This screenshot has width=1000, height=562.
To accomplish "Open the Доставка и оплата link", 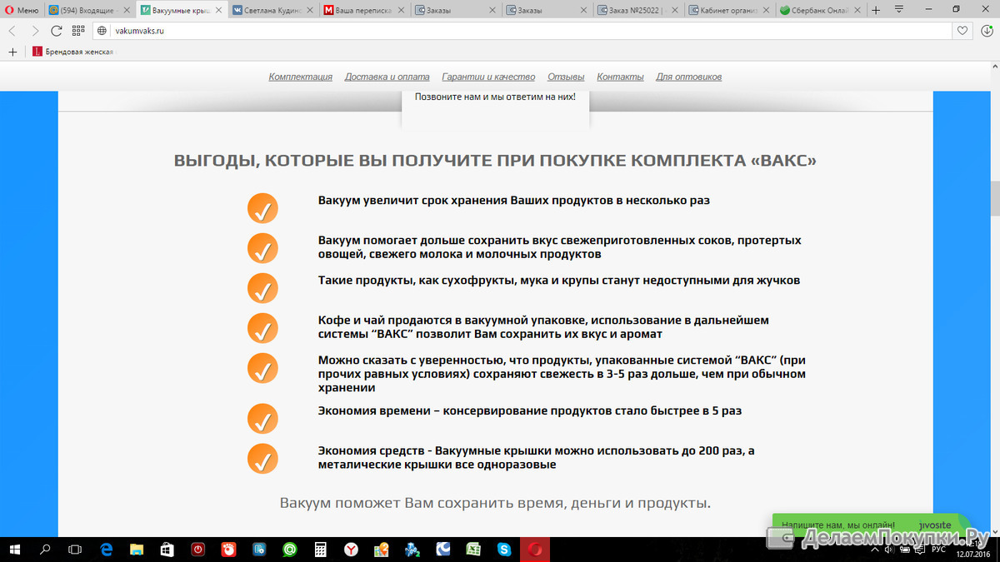I will tap(387, 77).
